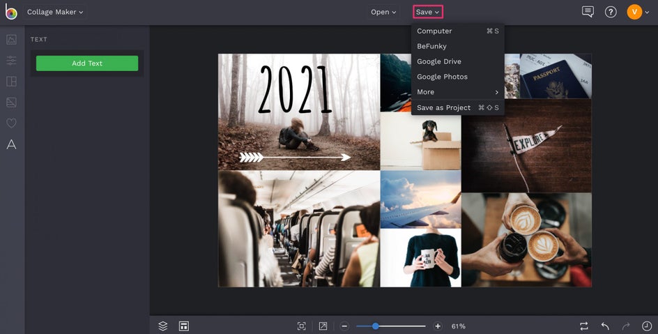Select the airplane wing sky photo
This screenshot has height=334, width=658.
pyautogui.click(x=420, y=199)
